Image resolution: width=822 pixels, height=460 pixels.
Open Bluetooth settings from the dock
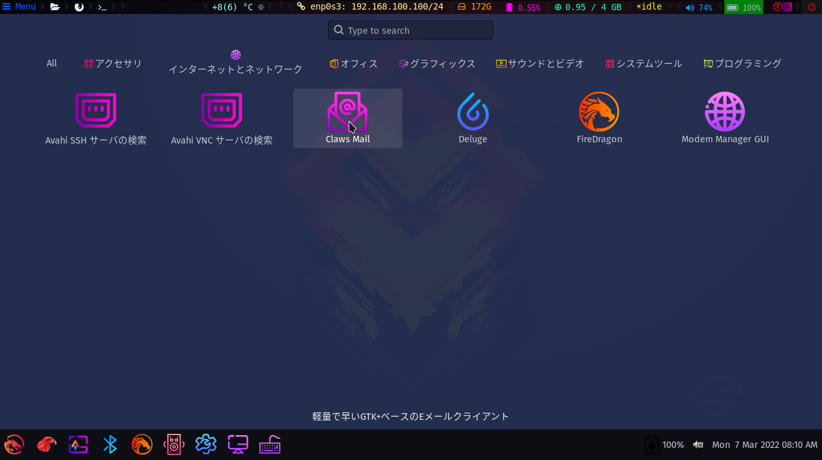(110, 444)
